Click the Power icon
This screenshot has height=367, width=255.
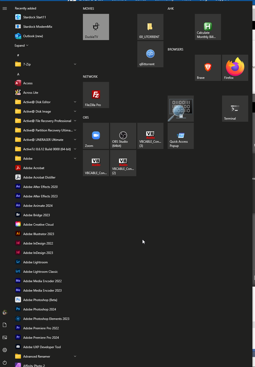5,363
